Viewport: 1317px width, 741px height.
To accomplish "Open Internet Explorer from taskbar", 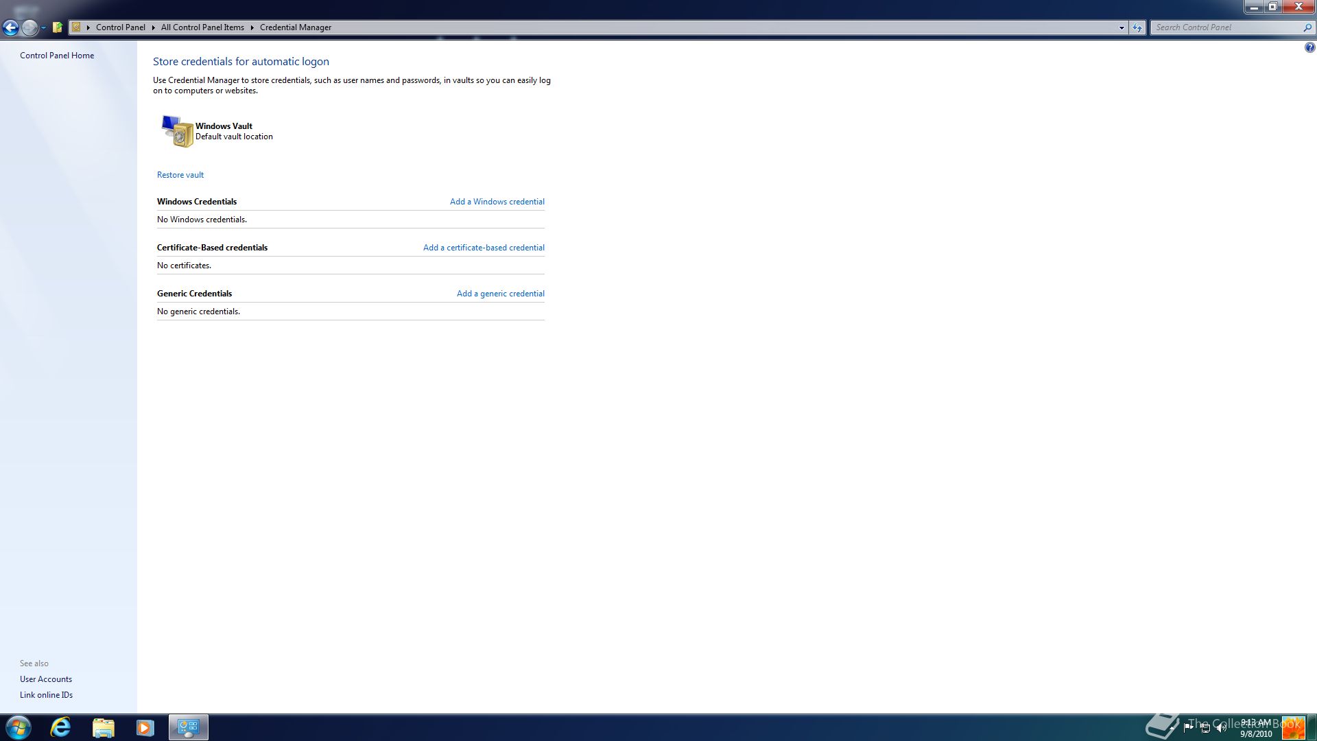I will tap(61, 727).
